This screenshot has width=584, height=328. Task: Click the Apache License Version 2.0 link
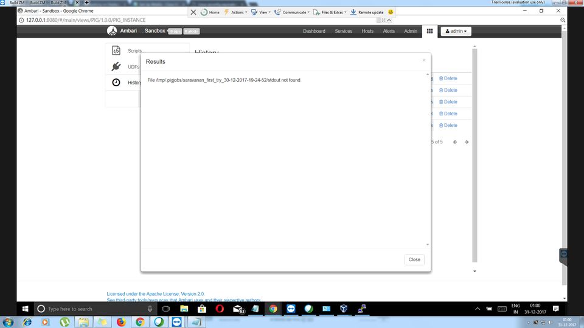pyautogui.click(x=155, y=294)
